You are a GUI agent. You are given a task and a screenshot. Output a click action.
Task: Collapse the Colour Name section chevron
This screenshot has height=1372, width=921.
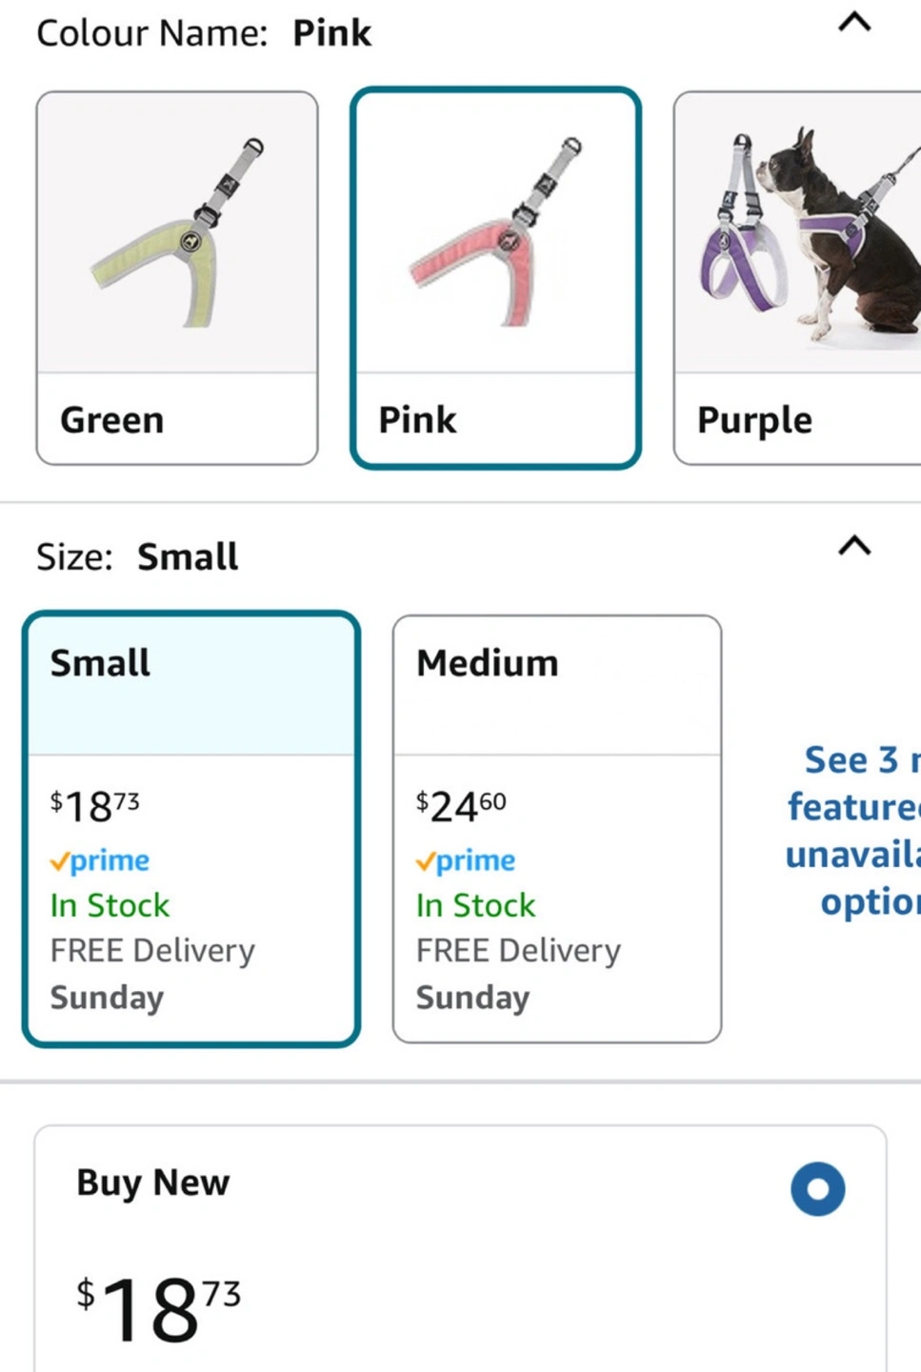tap(854, 23)
